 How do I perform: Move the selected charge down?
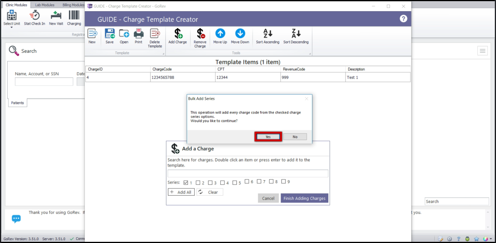(240, 36)
